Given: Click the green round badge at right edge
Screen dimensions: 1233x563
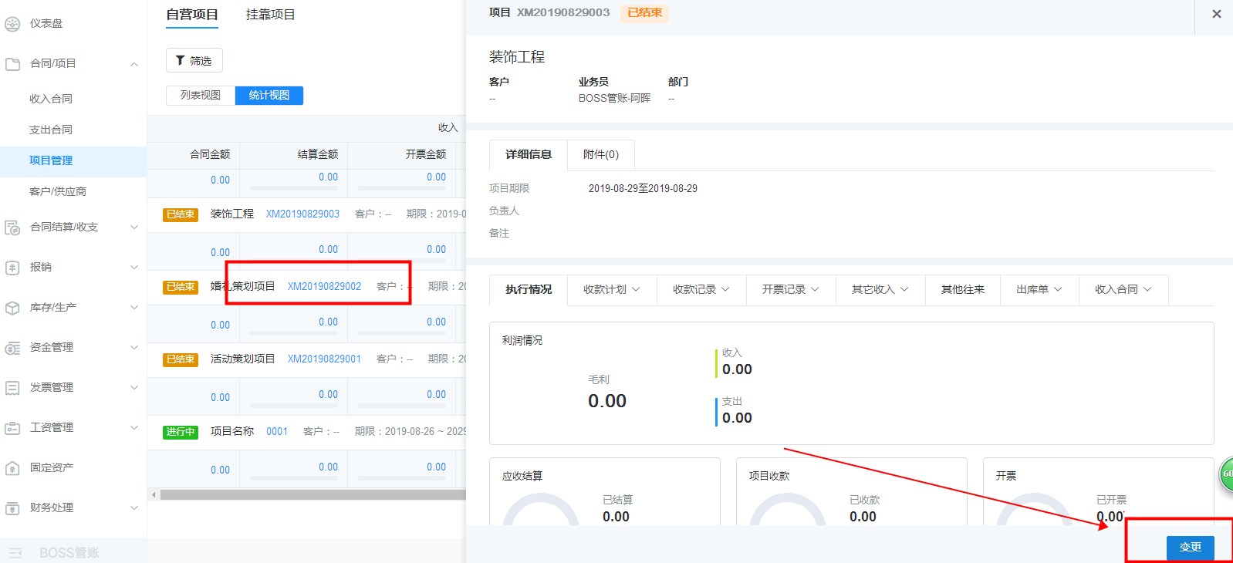Looking at the screenshot, I should pyautogui.click(x=1226, y=474).
